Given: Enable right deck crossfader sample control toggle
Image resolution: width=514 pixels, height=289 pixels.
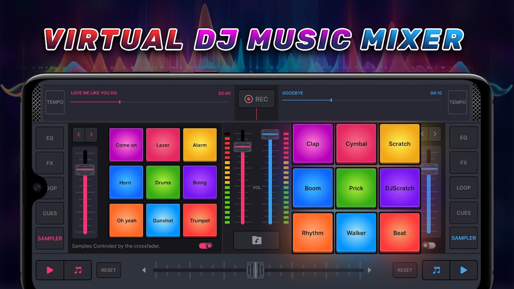Looking at the screenshot, I should click(x=429, y=246).
